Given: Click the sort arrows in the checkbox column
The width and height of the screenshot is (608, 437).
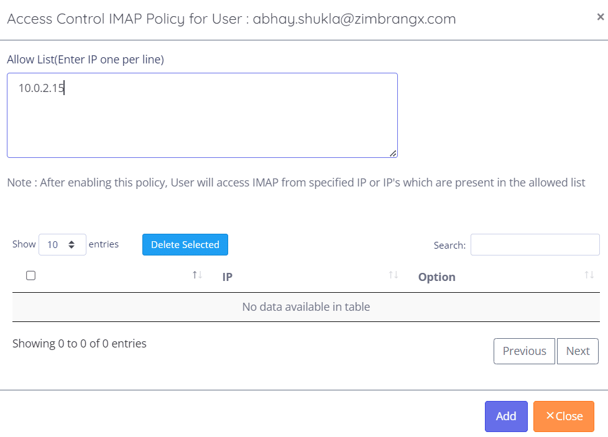Looking at the screenshot, I should click(197, 275).
